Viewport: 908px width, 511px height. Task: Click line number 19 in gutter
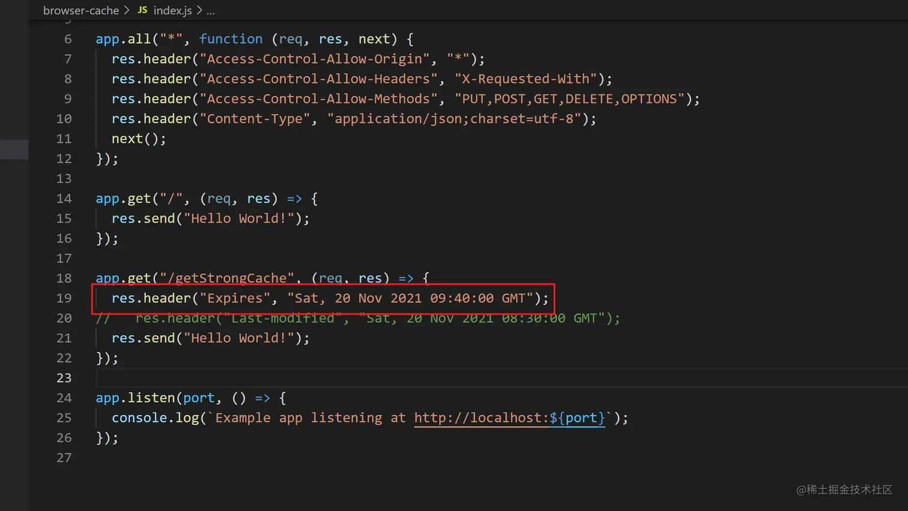tap(64, 298)
